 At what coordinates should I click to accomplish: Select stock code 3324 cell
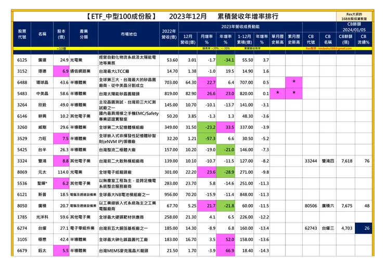[22, 161]
